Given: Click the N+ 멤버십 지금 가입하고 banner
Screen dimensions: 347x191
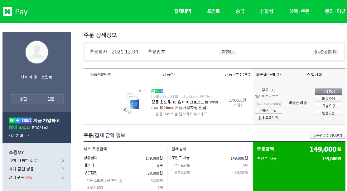Looking at the screenshot, I should pyautogui.click(x=34, y=120).
